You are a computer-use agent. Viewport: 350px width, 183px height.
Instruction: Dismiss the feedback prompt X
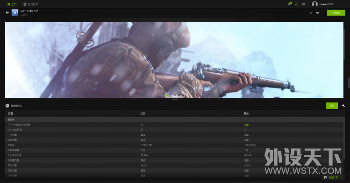coord(342,178)
